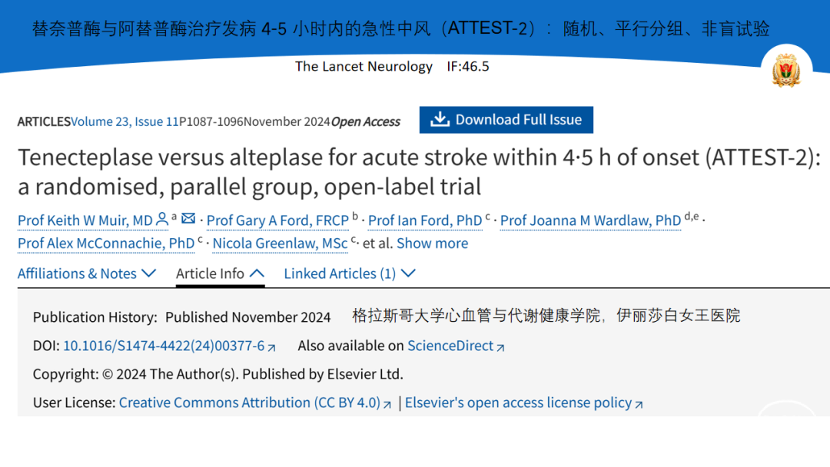Open author Prof Gary A Ford, FRCP
Screen dimensions: 830x467
277,220
